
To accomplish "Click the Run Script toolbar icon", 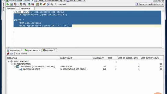I will (11, 4).
